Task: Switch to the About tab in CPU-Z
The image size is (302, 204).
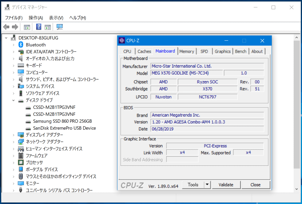Action: (x=257, y=51)
